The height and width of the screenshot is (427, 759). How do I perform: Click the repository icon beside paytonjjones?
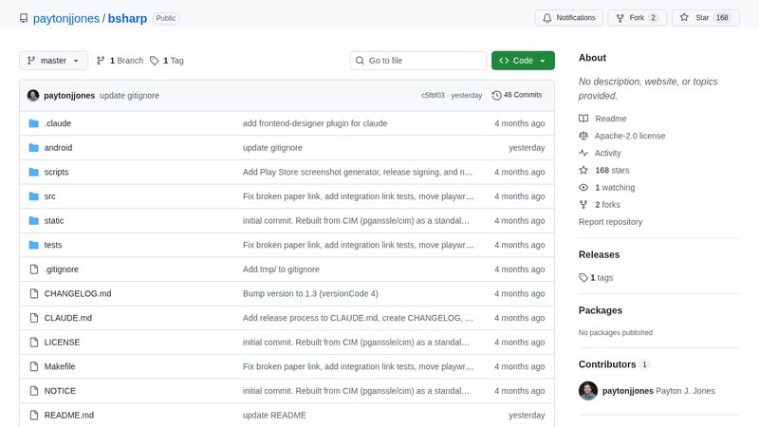(x=24, y=18)
